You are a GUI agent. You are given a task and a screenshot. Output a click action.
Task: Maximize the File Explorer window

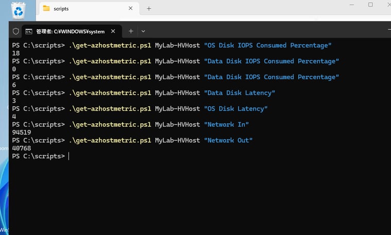(370, 5)
